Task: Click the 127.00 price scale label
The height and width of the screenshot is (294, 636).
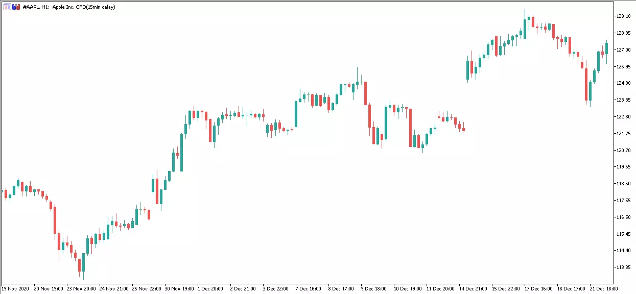Action: (624, 50)
